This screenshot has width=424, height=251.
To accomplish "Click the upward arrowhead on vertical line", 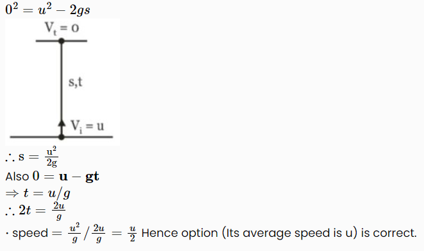I will (x=62, y=123).
